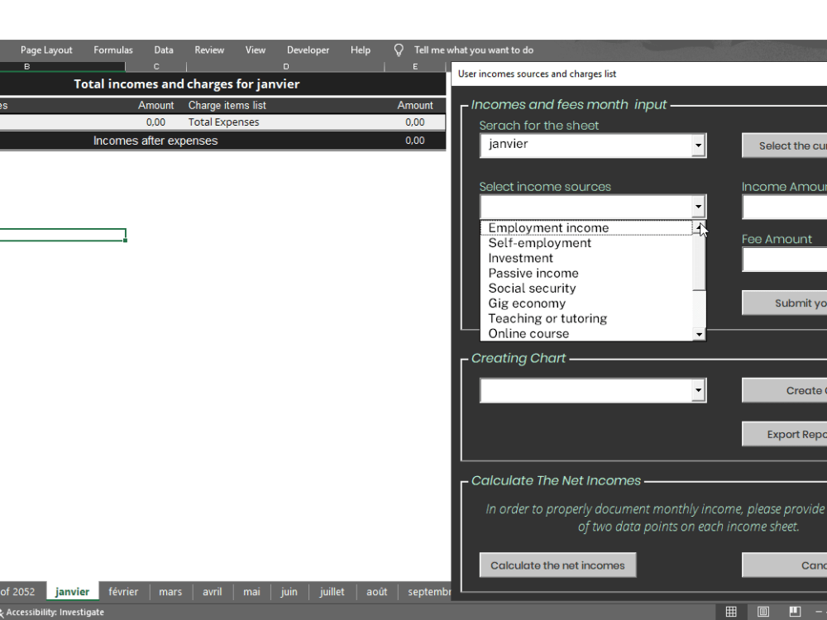Open the août sheet tab
Image resolution: width=827 pixels, height=620 pixels.
pos(376,591)
